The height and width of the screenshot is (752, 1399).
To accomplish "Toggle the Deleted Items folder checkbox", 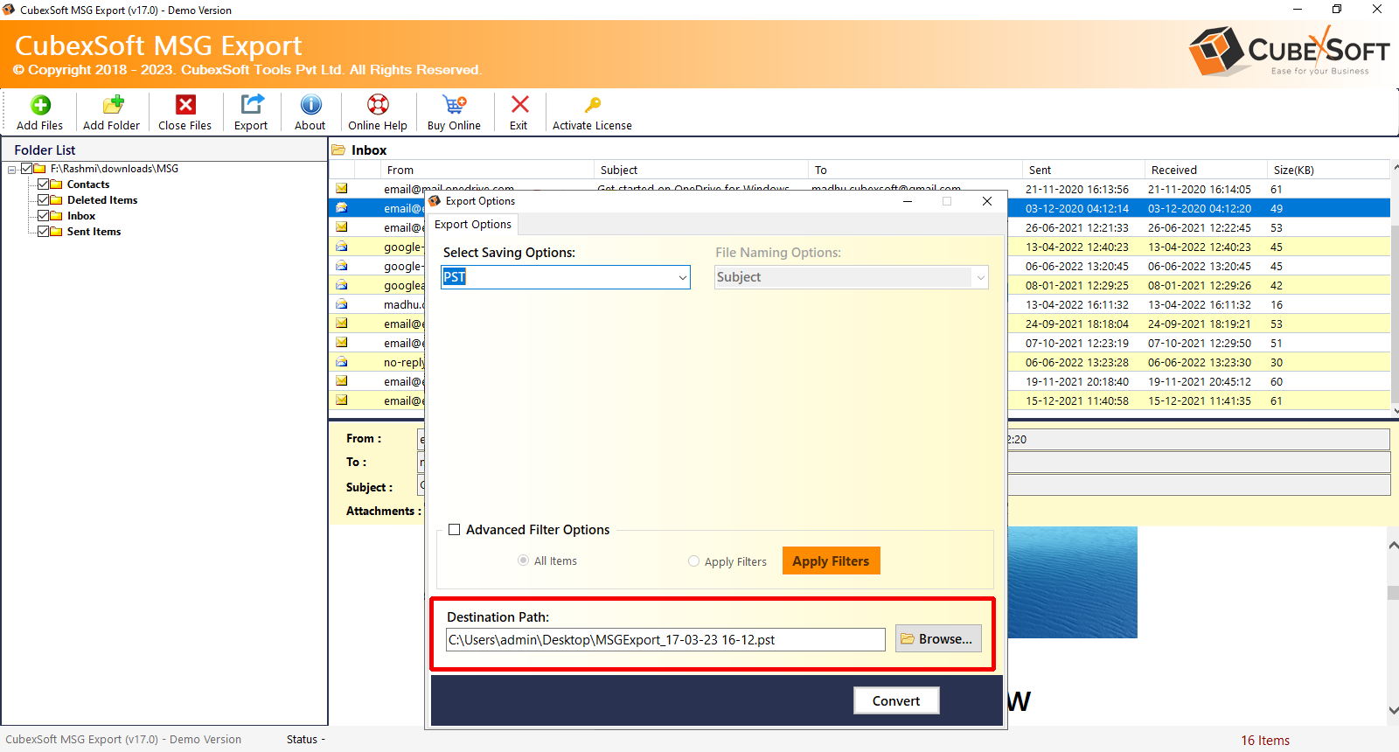I will (43, 200).
